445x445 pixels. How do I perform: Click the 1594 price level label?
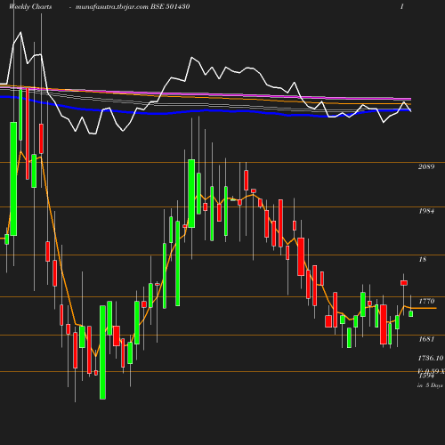pos(426,376)
